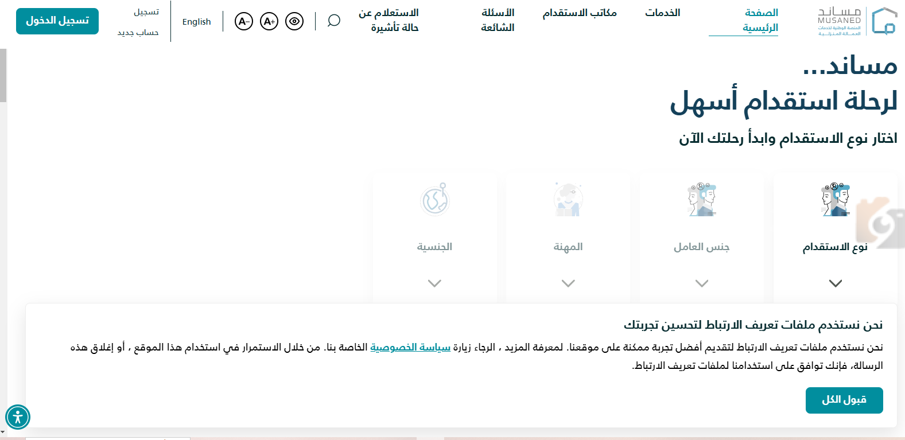
Task: Open الخدمات menu item
Action: [662, 13]
